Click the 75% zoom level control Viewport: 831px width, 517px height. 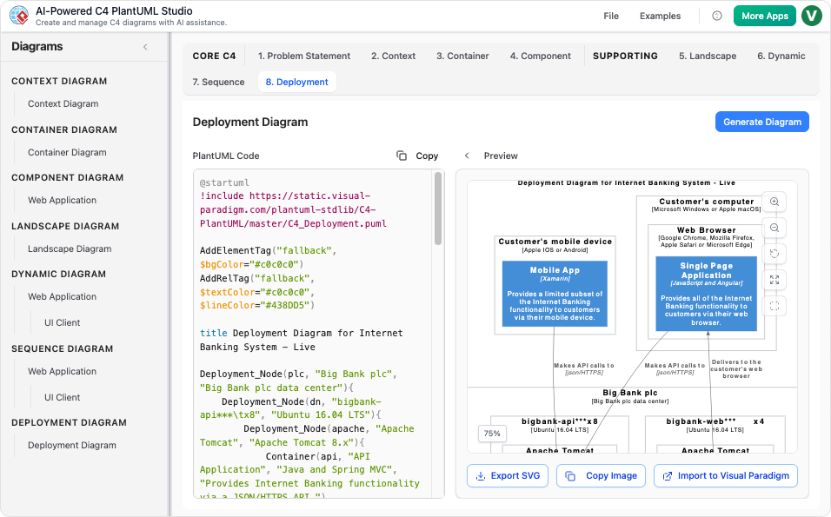click(492, 432)
